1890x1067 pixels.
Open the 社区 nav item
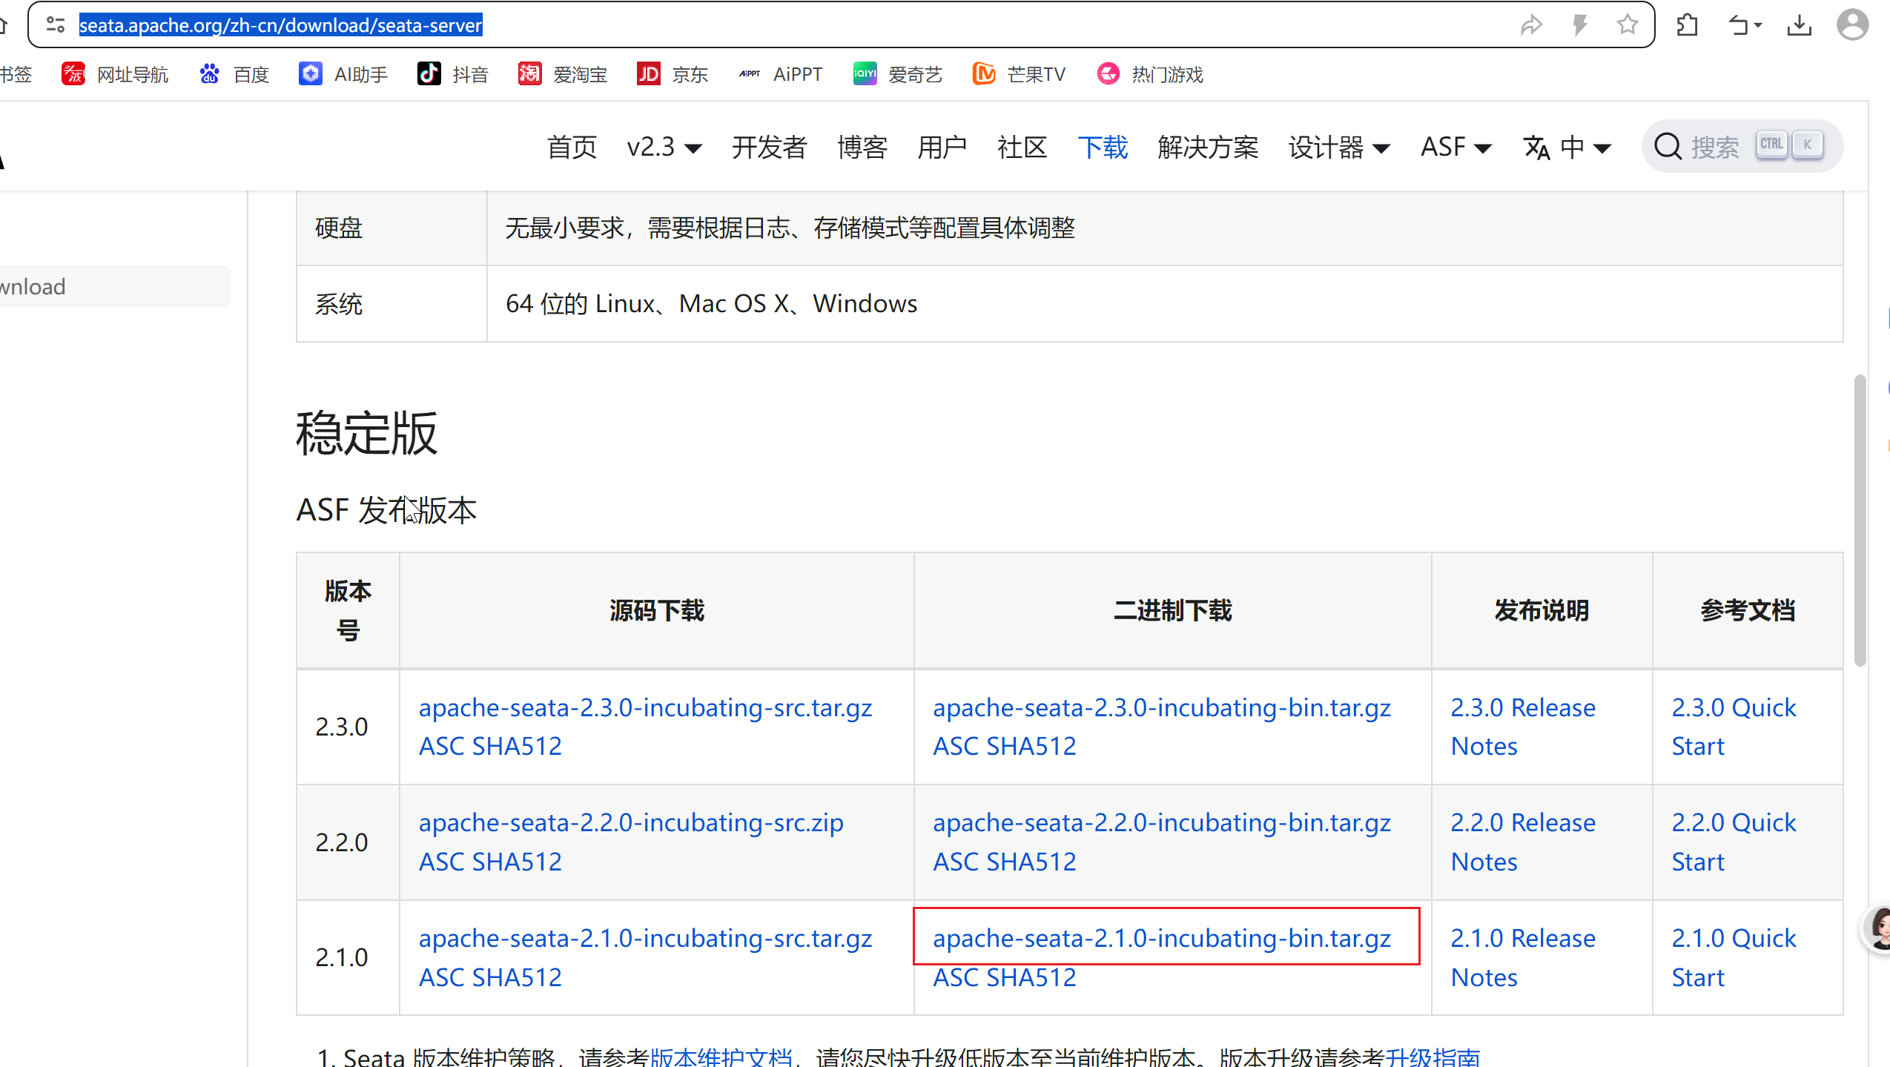(x=1022, y=147)
